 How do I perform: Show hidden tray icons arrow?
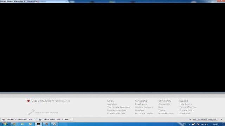189,124
